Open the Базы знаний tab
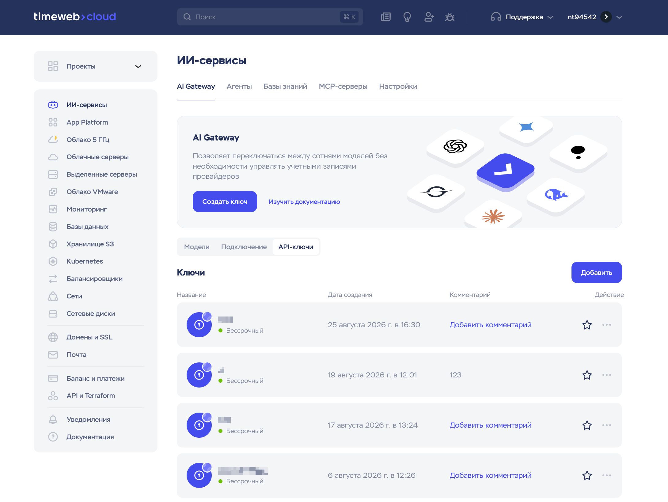Viewport: 668px width, 502px height. (x=285, y=86)
